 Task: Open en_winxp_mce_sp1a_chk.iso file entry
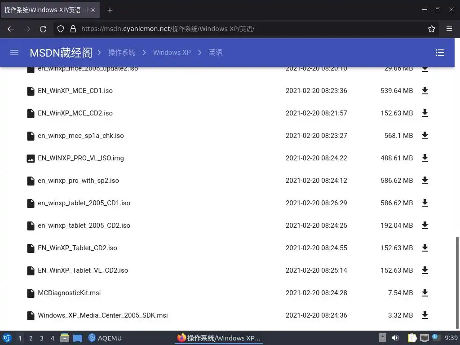pyautogui.click(x=81, y=136)
